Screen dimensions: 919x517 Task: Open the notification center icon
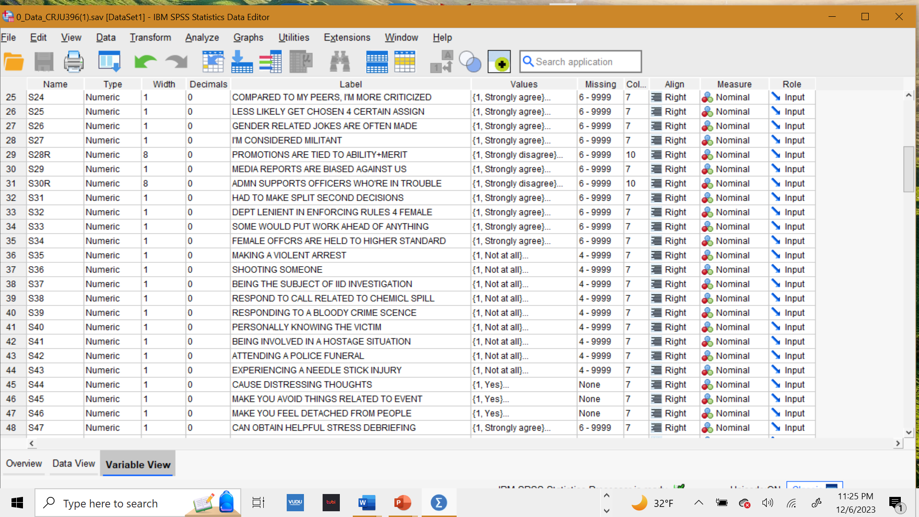(x=897, y=504)
